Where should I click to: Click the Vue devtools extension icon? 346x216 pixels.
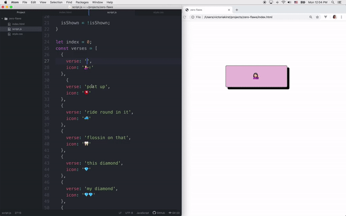(x=325, y=17)
